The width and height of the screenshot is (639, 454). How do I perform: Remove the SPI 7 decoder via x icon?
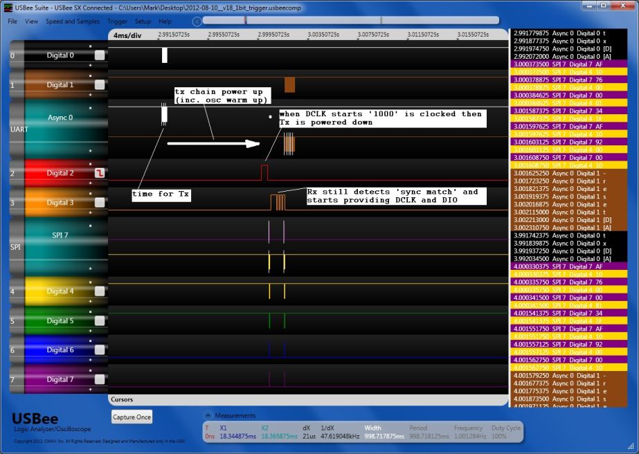(x=91, y=226)
